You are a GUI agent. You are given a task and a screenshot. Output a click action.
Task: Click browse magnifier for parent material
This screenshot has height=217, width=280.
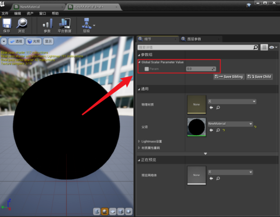218,130
